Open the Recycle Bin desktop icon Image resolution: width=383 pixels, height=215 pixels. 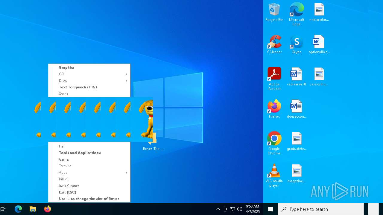[x=274, y=12]
